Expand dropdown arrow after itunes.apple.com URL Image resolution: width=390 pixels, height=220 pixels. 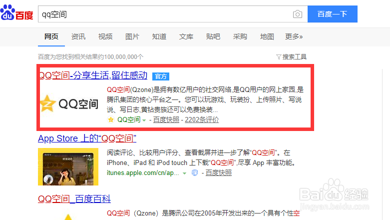click(184, 173)
